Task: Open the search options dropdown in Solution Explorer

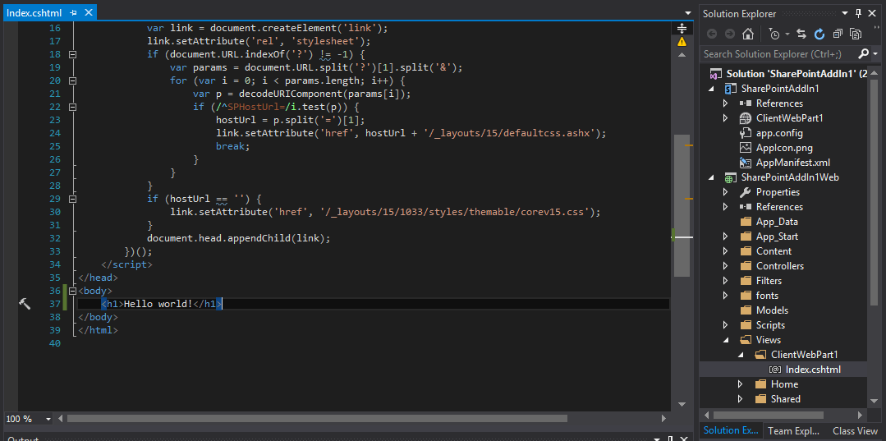Action: tap(875, 54)
